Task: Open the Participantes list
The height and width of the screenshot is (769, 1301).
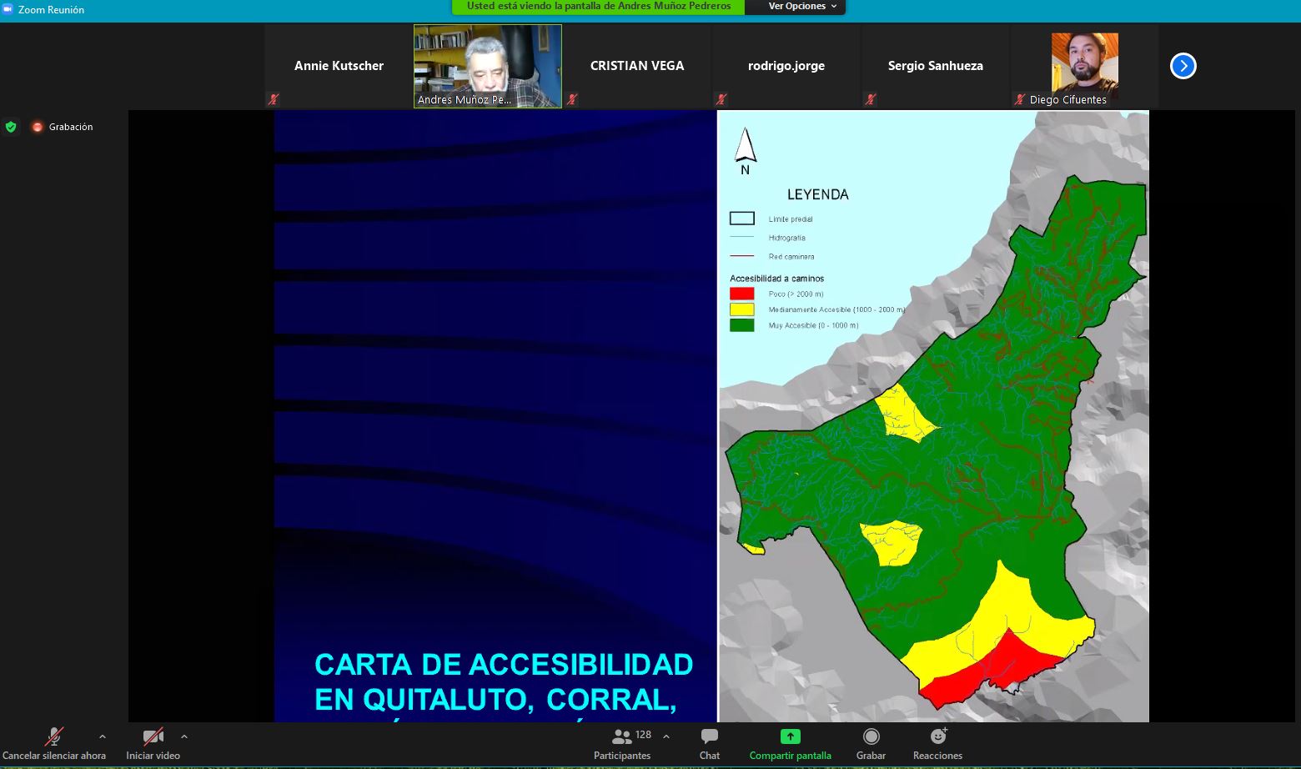Action: tap(622, 737)
